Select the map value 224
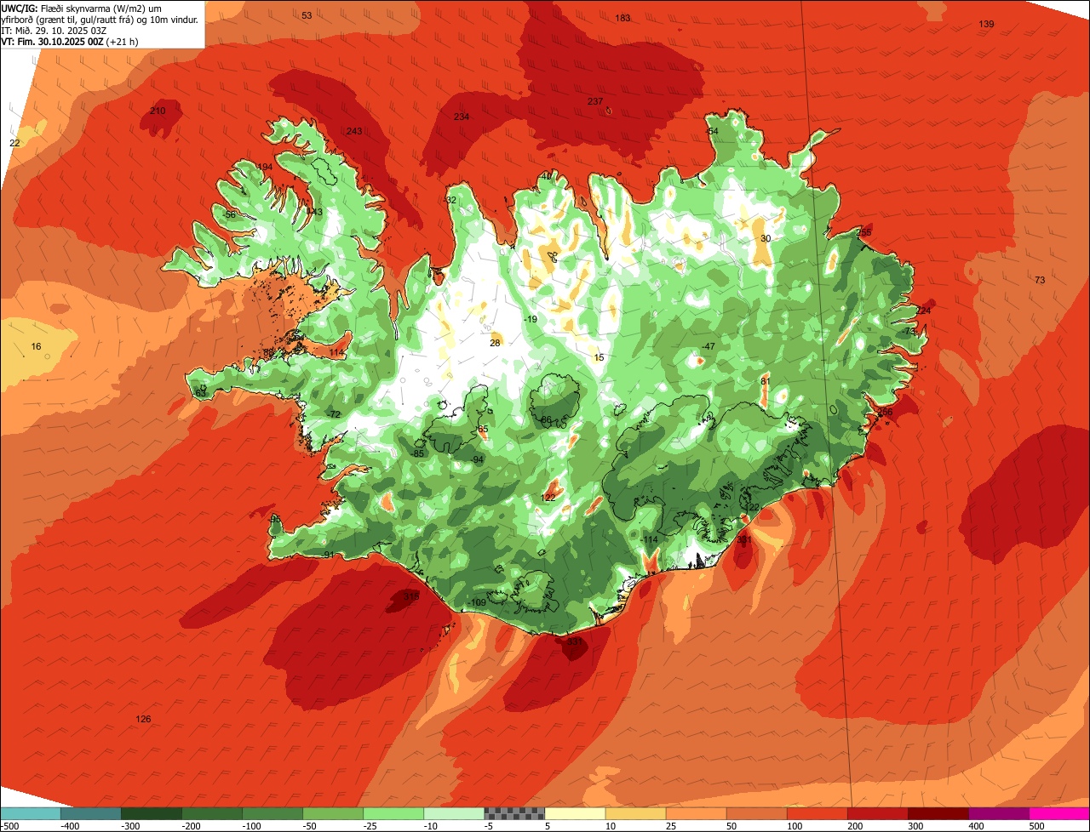This screenshot has width=1090, height=832. pos(923,311)
